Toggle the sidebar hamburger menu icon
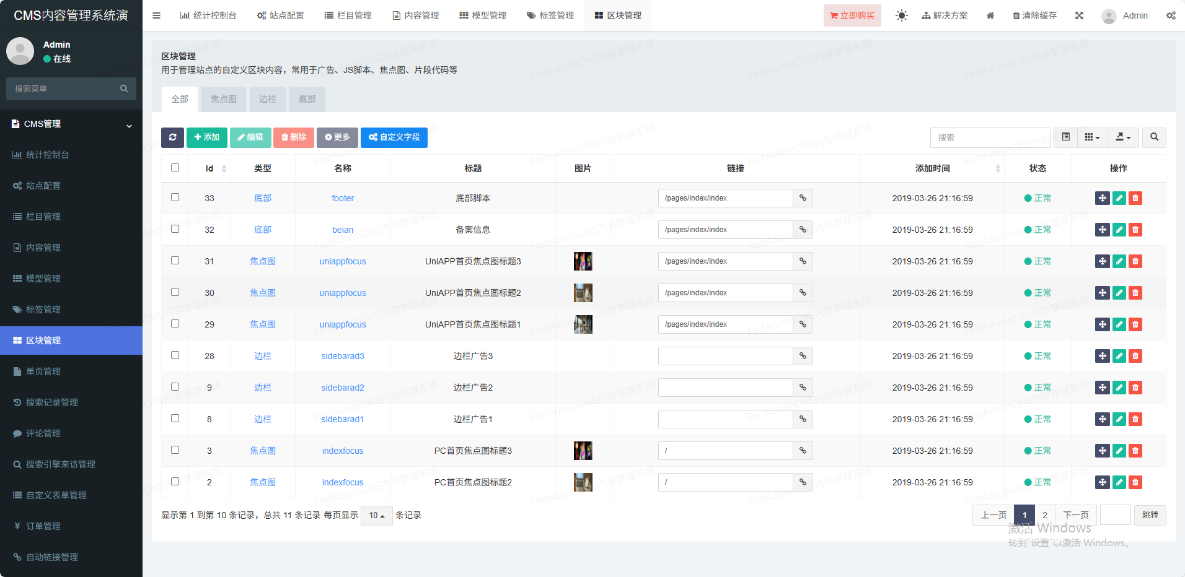The image size is (1185, 577). point(157,15)
